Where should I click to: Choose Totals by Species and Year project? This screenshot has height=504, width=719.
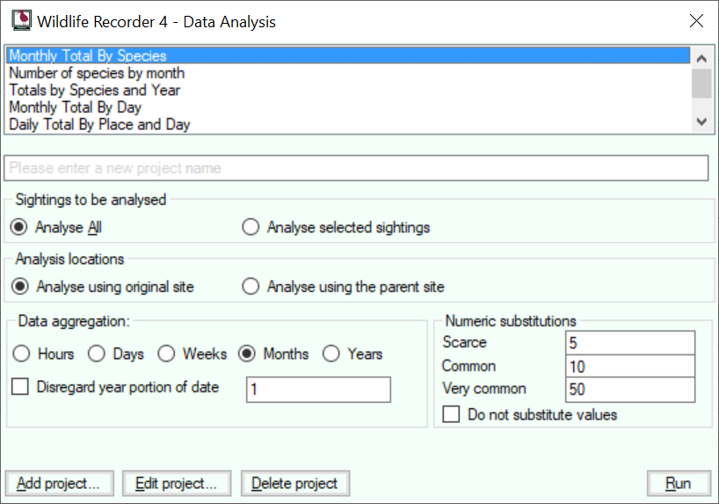pyautogui.click(x=348, y=90)
